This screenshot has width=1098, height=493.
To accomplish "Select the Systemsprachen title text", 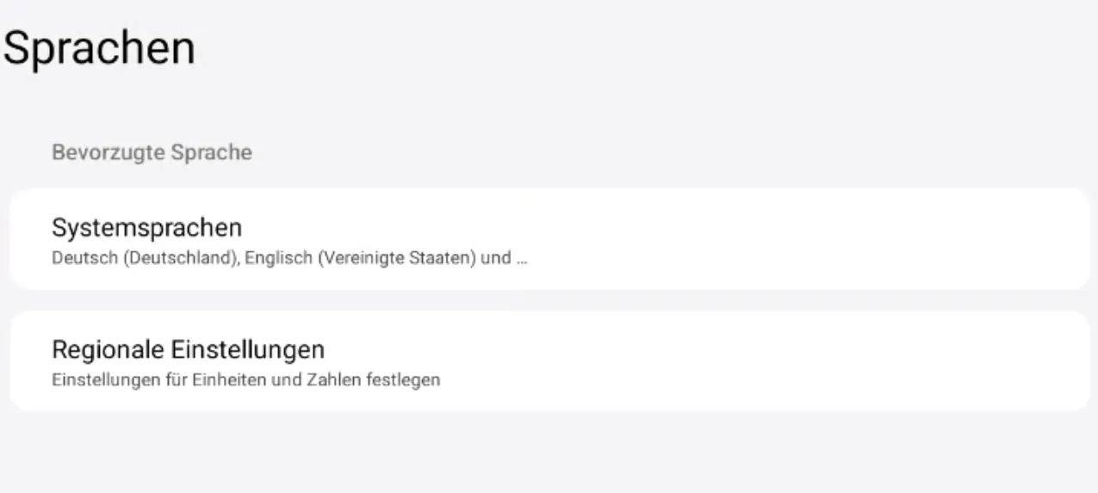I will pyautogui.click(x=146, y=227).
